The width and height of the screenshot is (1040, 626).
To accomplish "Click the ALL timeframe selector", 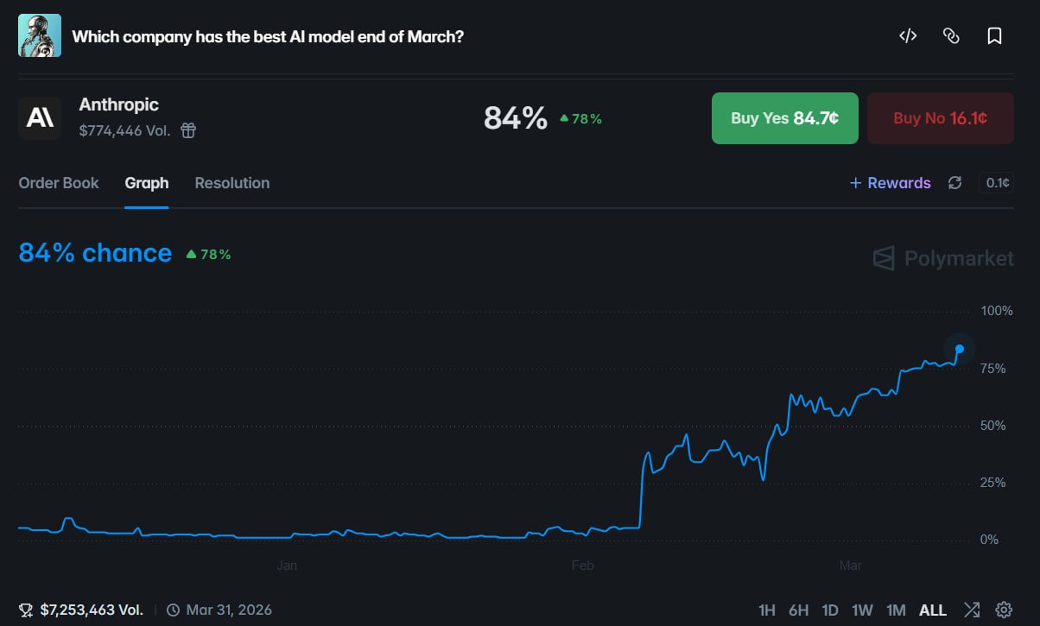I will pyautogui.click(x=932, y=610).
